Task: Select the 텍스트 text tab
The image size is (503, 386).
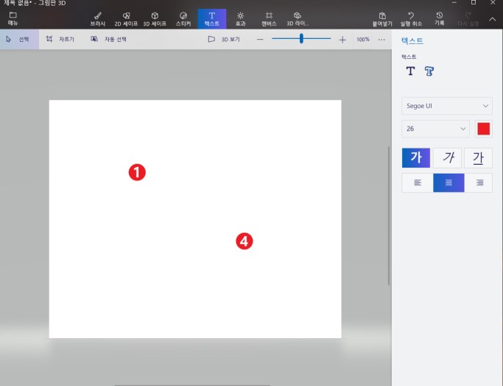Action: click(x=211, y=19)
